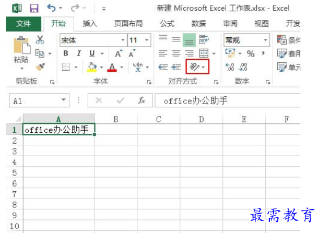Open the 数字 dialog launcher
The height and width of the screenshot is (233, 319).
pyautogui.click(x=268, y=82)
